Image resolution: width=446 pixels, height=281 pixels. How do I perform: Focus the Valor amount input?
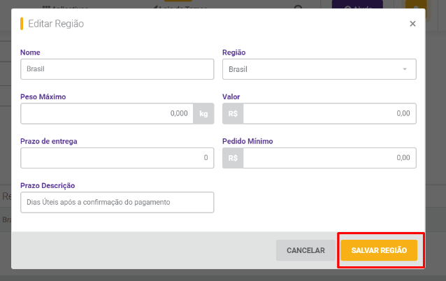click(x=330, y=113)
